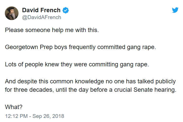Viewport: 183px width, 122px height.
Task: Open David French's profile picture
Action: point(12,13)
